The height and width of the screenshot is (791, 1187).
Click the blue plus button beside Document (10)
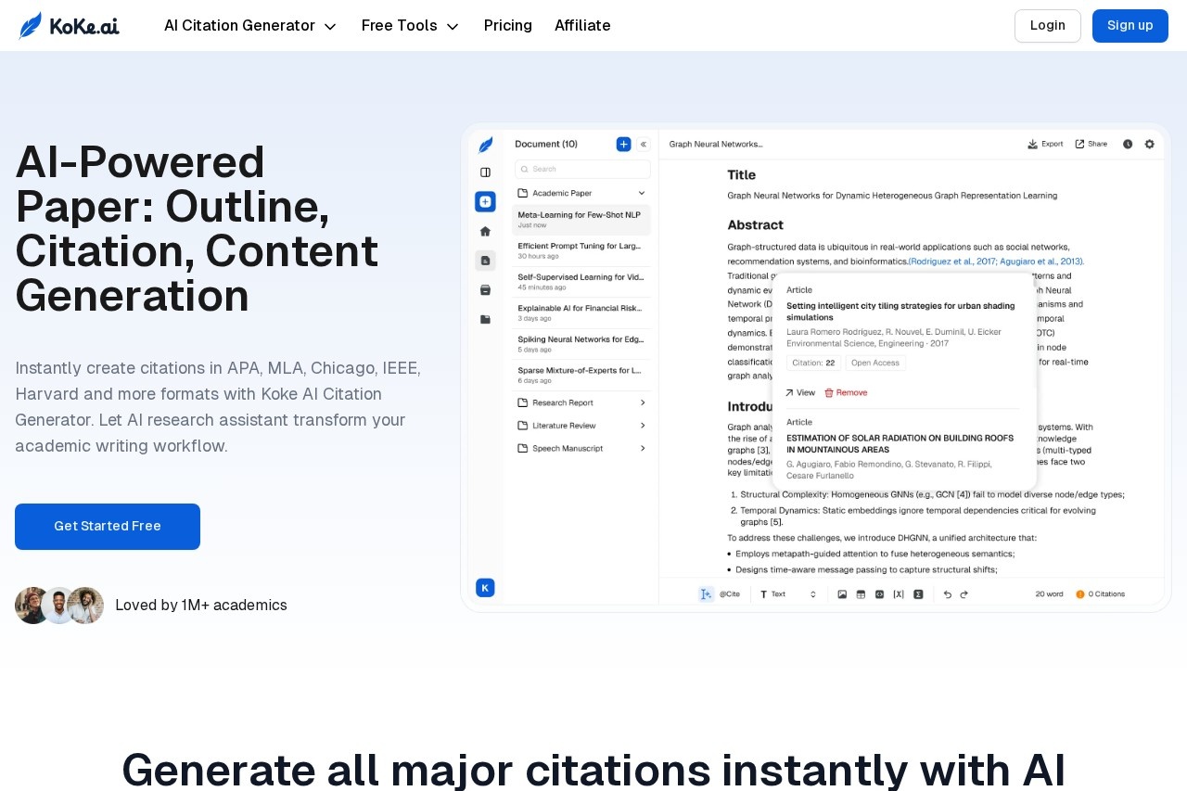click(623, 144)
